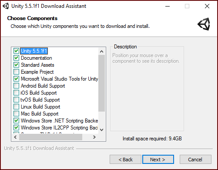This screenshot has height=170, width=218.
Task: Select the Mac Build Support label
Action: pos(40,114)
